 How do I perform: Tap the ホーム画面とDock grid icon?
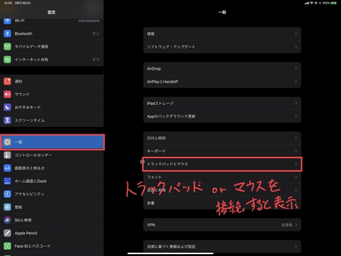7,181
